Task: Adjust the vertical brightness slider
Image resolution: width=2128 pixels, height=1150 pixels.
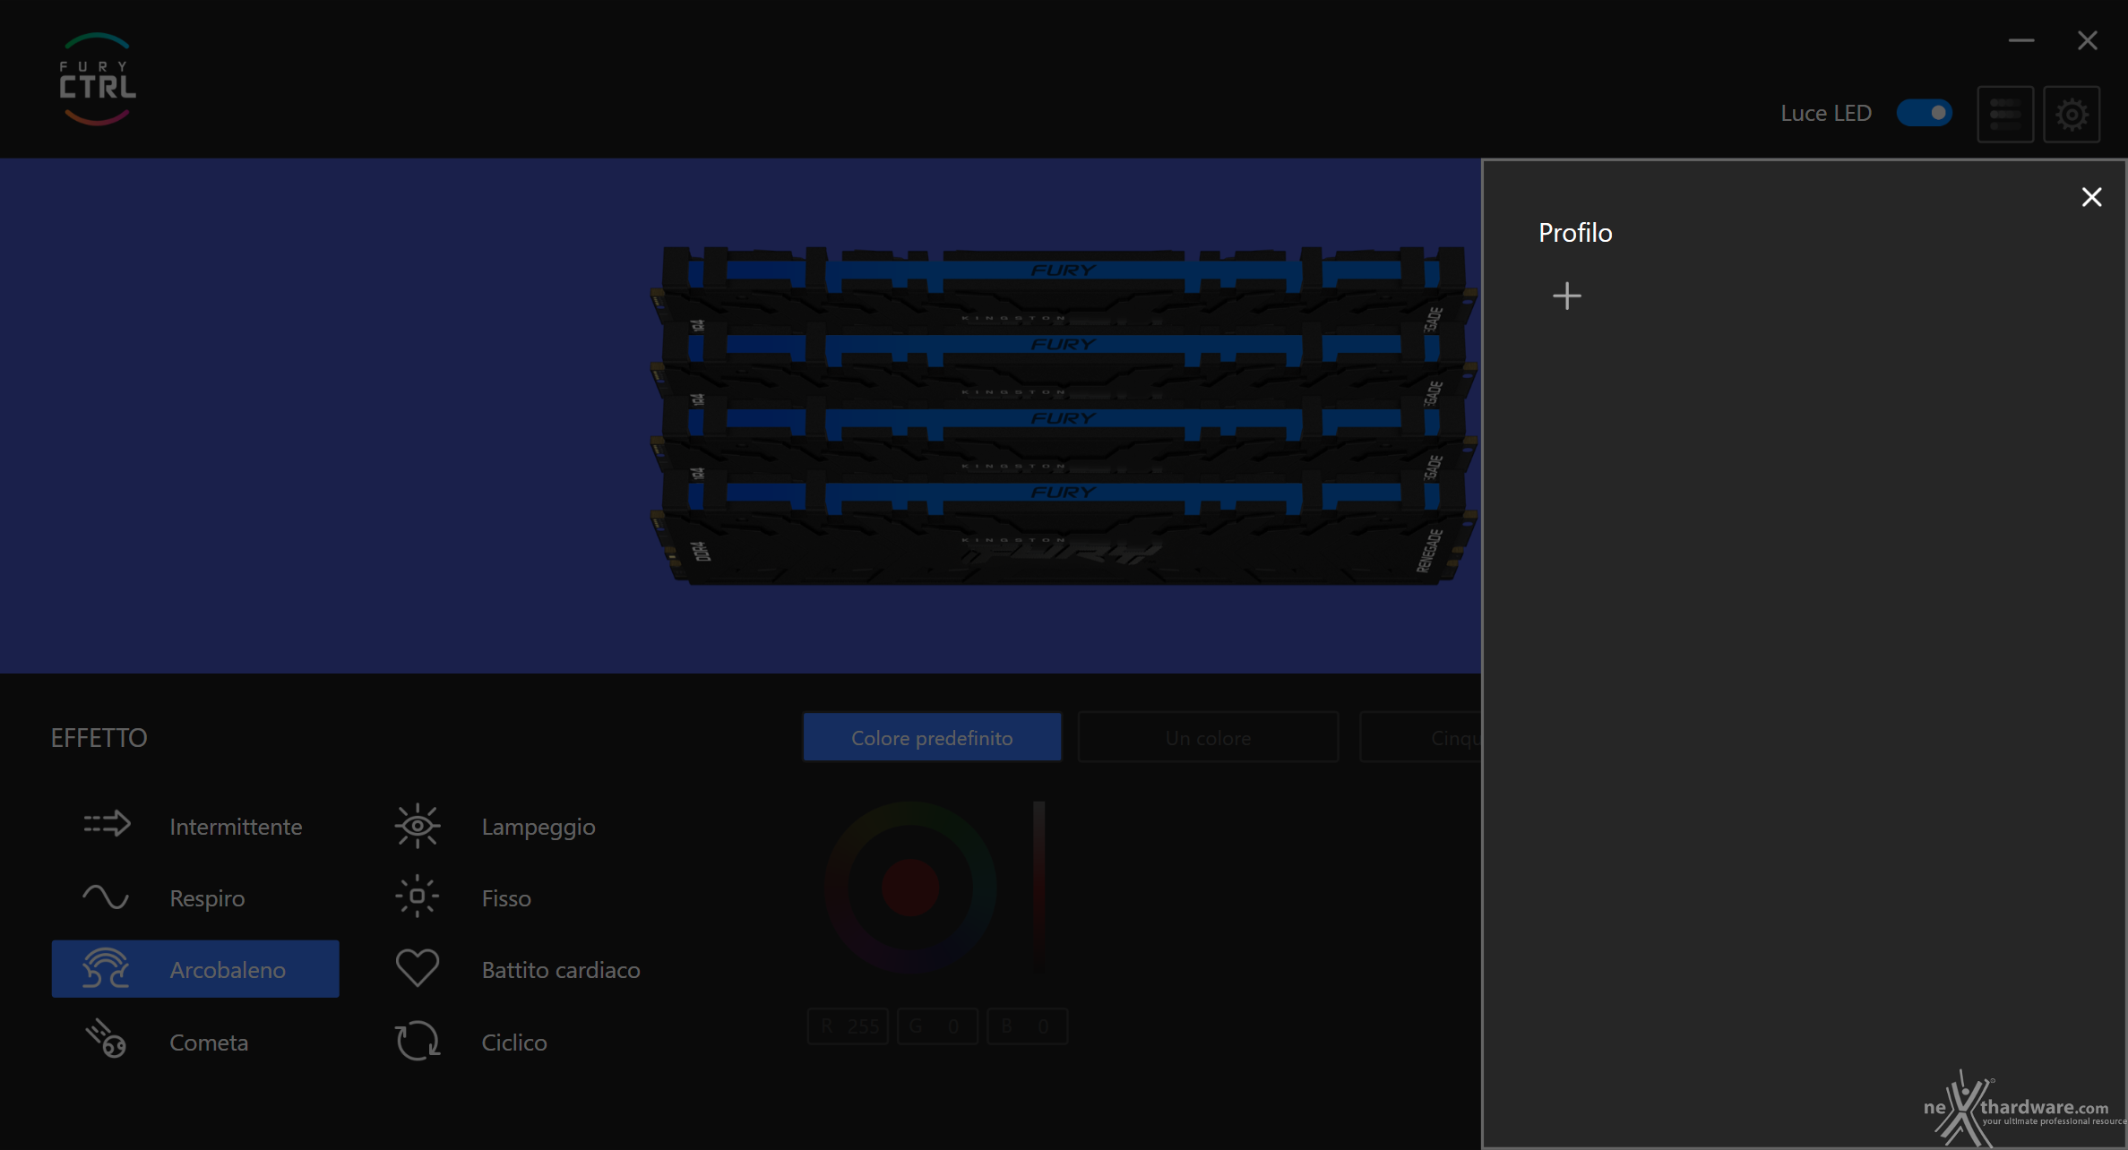Action: point(1038,887)
